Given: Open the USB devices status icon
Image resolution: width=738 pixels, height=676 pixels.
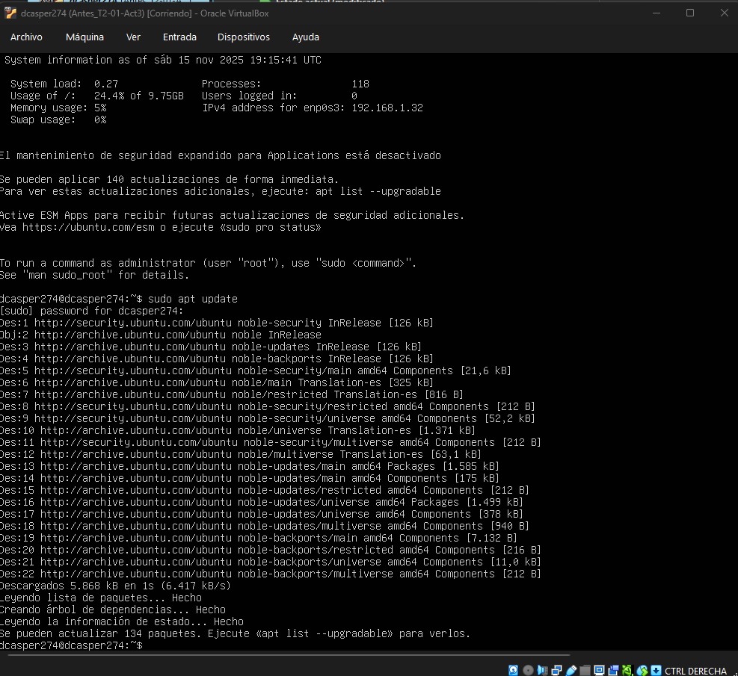Looking at the screenshot, I should click(571, 670).
